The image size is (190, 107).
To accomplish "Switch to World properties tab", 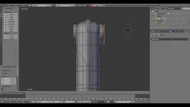I will click(x=164, y=31).
